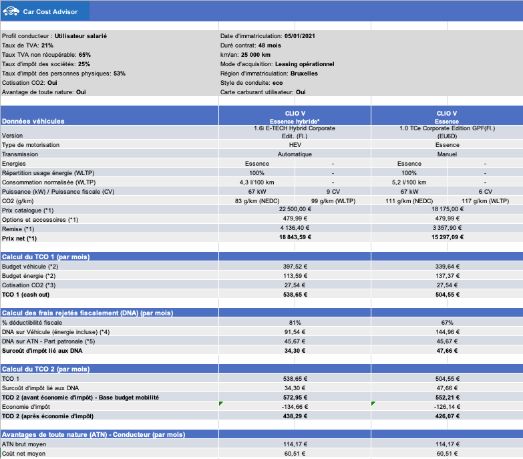Viewport: 523px width, 459px height.
Task: Click the green comment marker beside -126,14 €
Action: pos(373,404)
